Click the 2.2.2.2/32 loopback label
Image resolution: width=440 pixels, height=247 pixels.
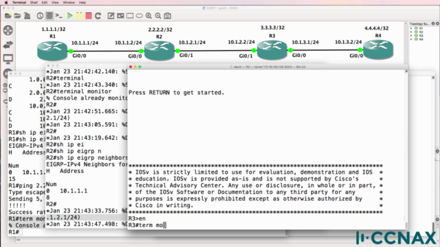point(160,30)
